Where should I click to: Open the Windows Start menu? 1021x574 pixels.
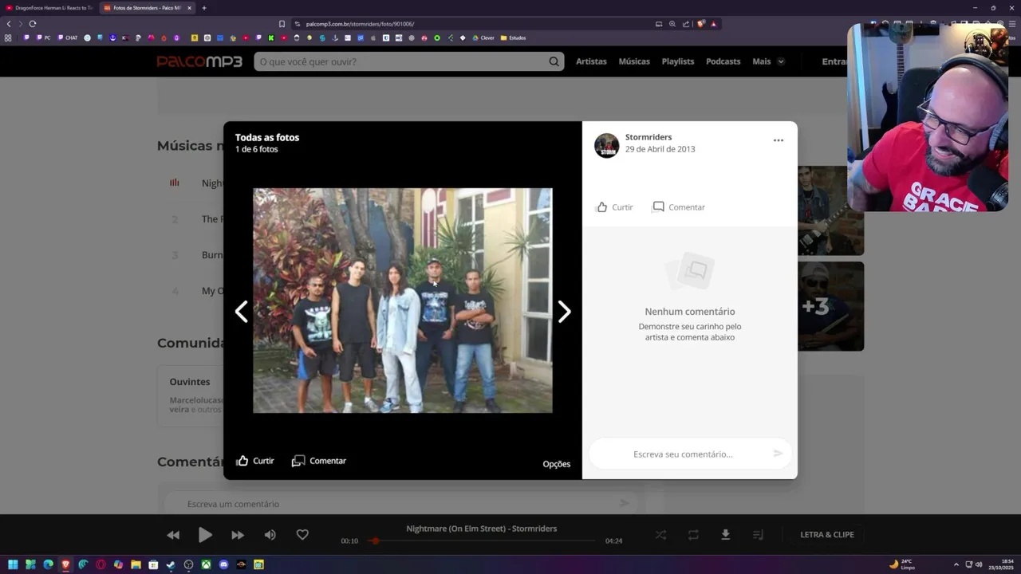click(13, 564)
